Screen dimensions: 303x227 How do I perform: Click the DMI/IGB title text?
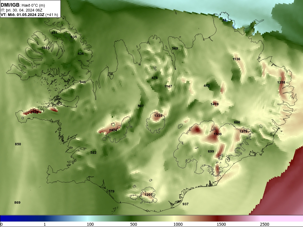pyautogui.click(x=10, y=5)
